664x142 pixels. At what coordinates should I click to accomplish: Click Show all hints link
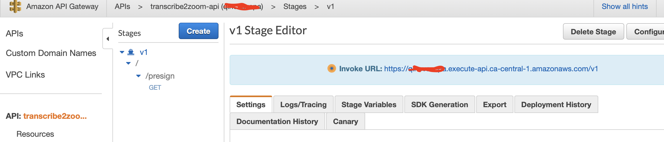click(x=625, y=6)
